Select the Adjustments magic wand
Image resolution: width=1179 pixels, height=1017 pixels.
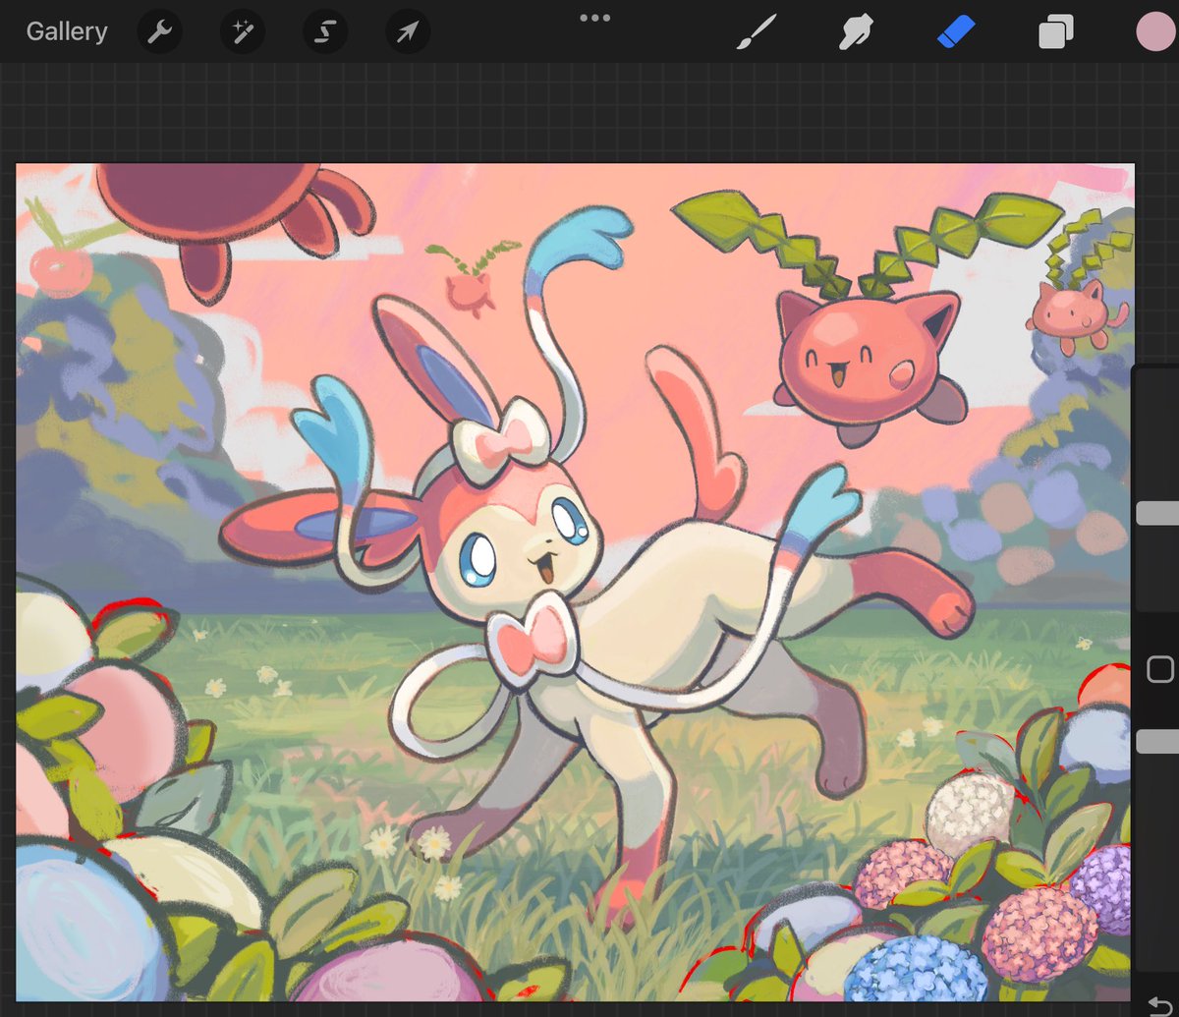[x=243, y=30]
